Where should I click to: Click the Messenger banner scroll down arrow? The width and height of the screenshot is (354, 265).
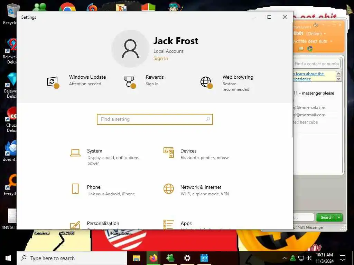338,79
